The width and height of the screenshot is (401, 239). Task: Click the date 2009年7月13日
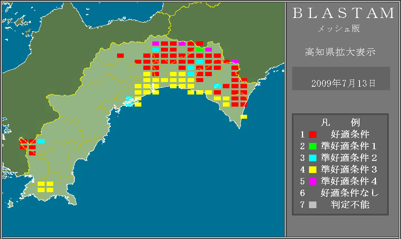pos(343,84)
